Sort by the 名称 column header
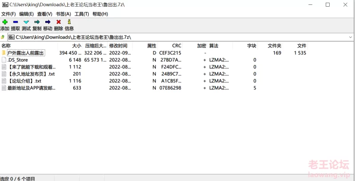 point(6,46)
